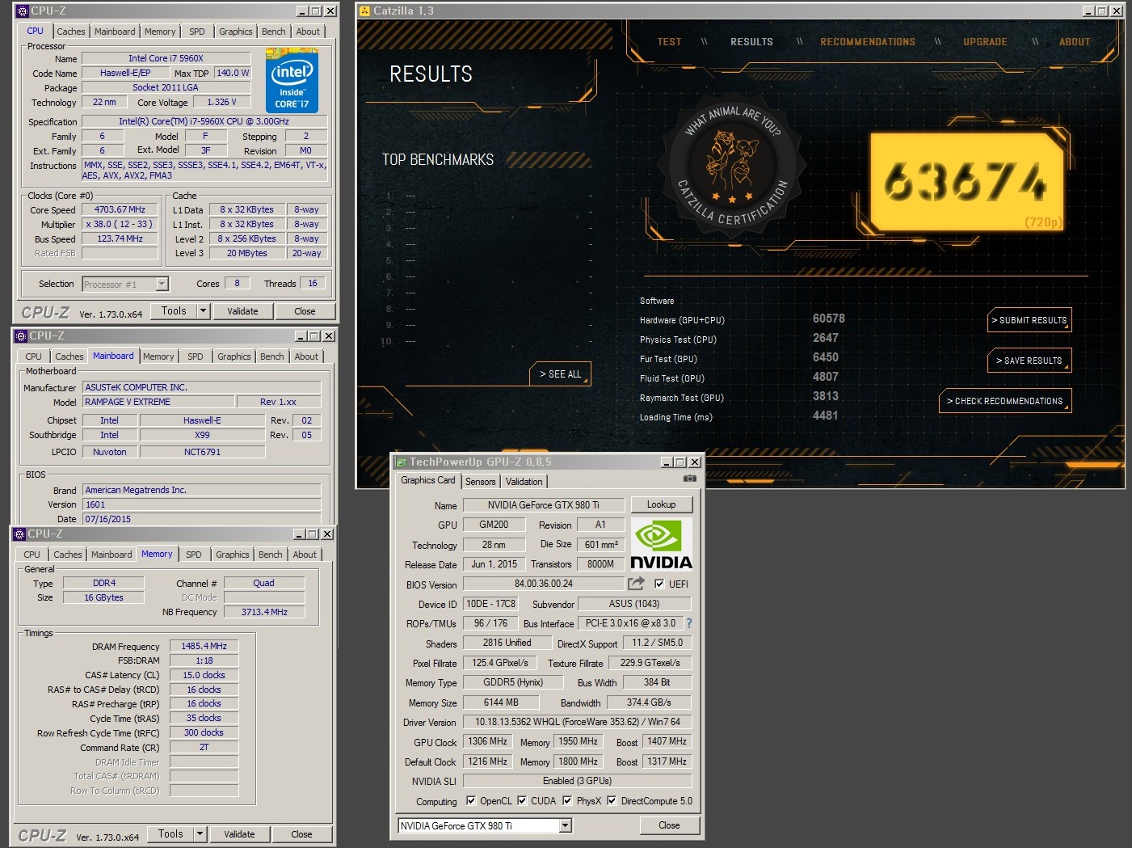Image resolution: width=1132 pixels, height=848 pixels.
Task: Click Validate in the CPU-Z CPU window
Action: [242, 311]
